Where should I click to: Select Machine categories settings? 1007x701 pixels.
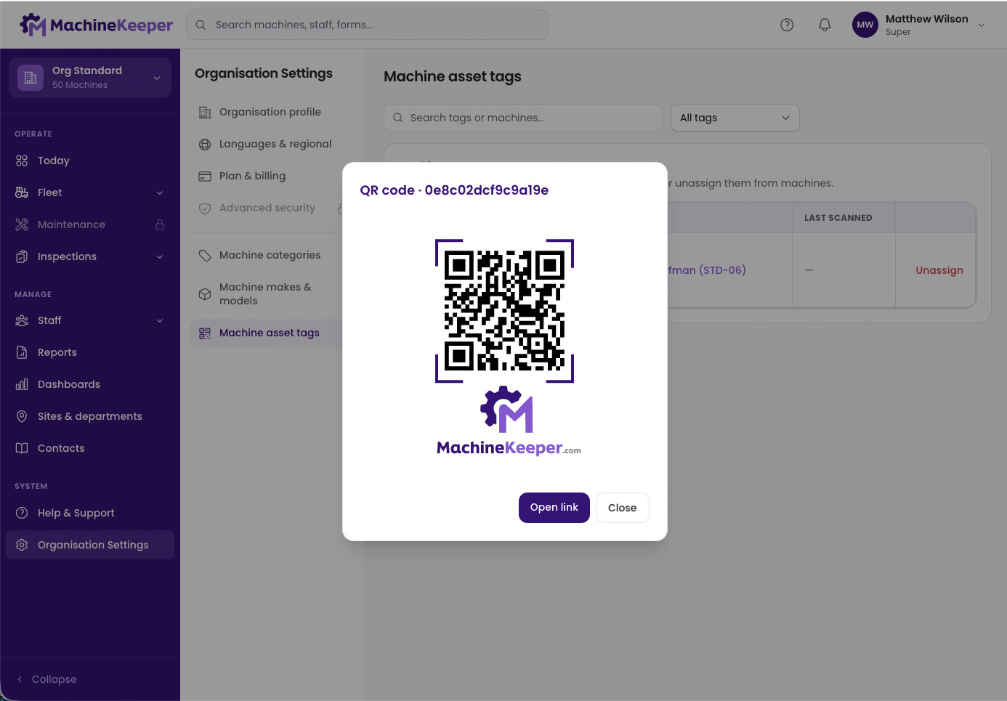(265, 255)
